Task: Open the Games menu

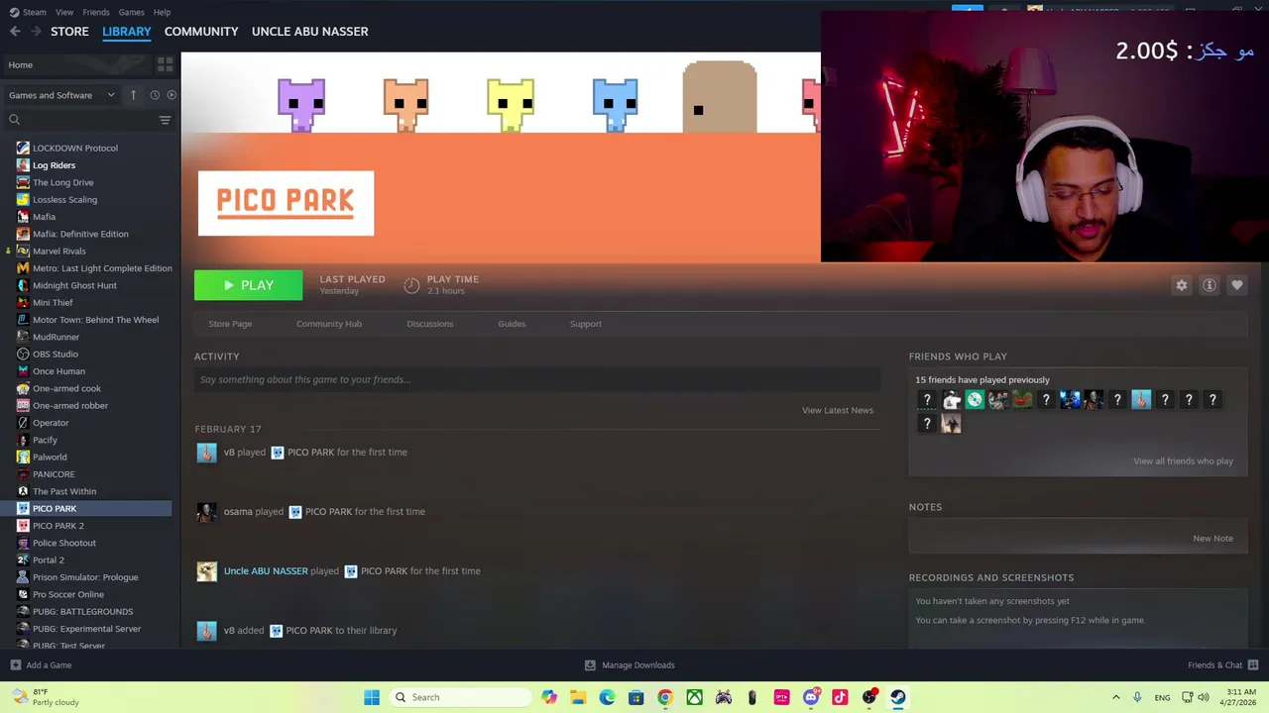Action: point(131,12)
